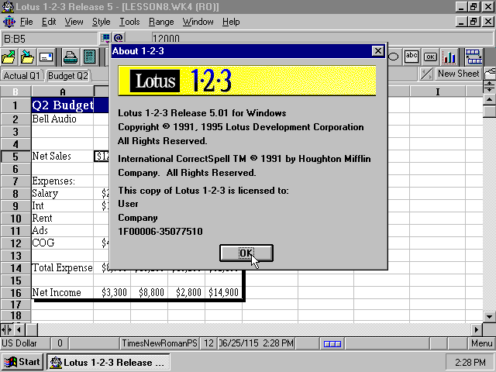Click the B:B5 cell address box
This screenshot has width=496, height=372.
tap(50, 39)
